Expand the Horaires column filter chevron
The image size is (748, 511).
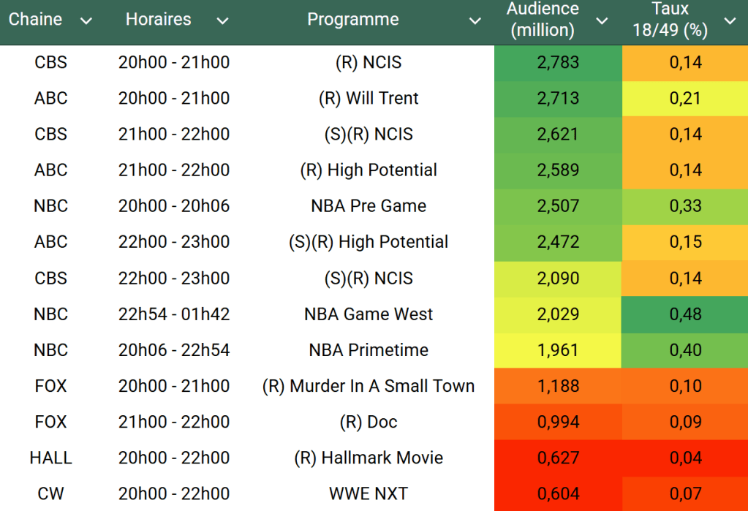point(222,21)
